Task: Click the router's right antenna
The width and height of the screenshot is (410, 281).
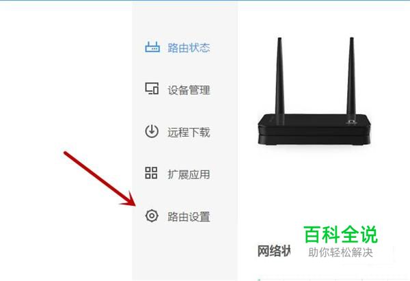Action: click(x=351, y=77)
